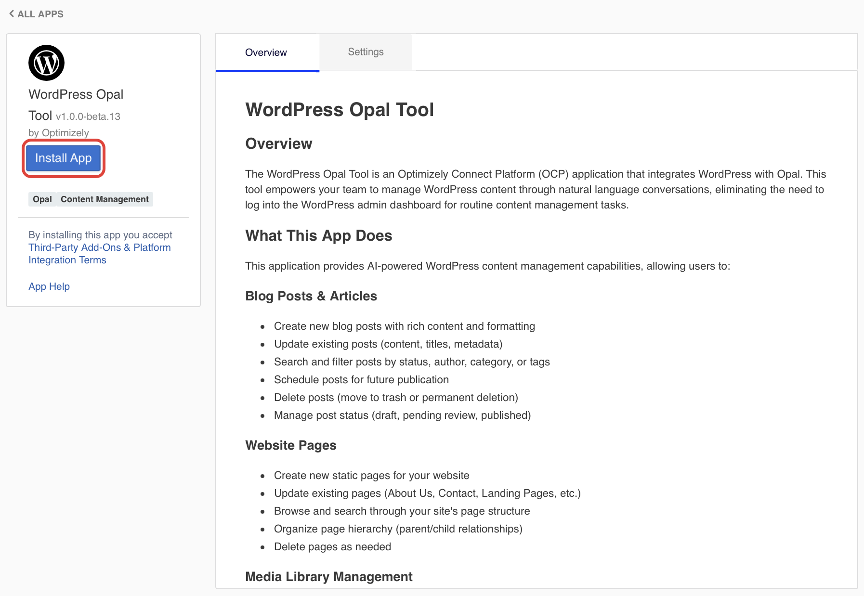Click the 'Blog Posts & Articles' heading
864x596 pixels.
pos(311,296)
